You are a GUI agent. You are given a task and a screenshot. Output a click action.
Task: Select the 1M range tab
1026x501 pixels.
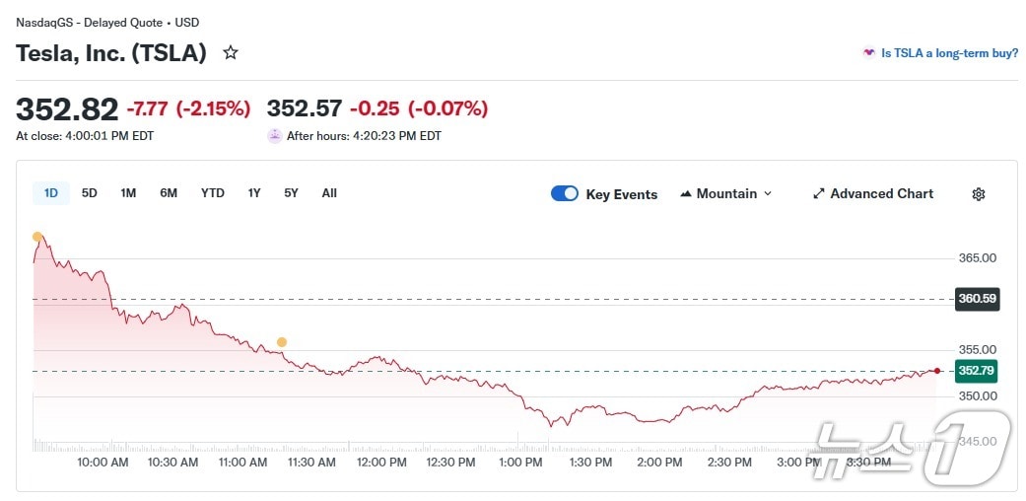point(128,193)
